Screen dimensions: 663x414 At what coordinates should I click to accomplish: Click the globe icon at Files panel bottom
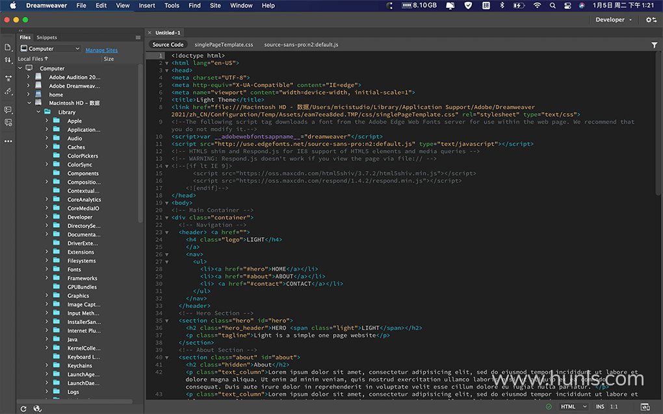point(37,408)
